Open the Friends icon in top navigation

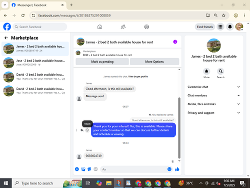point(123,27)
